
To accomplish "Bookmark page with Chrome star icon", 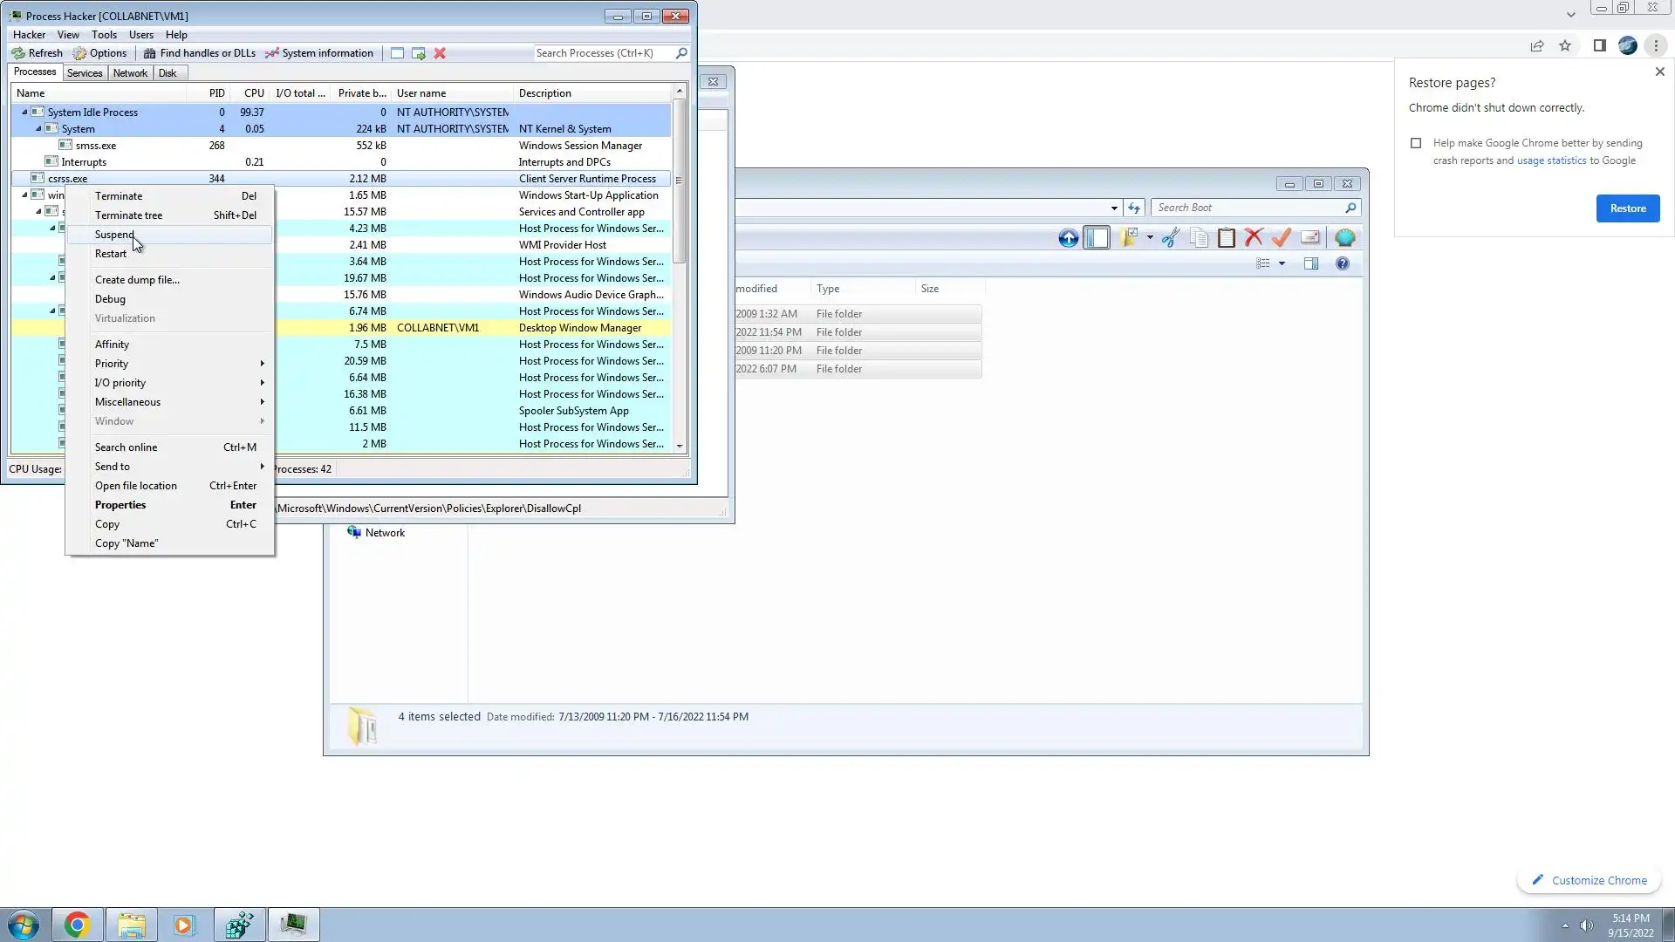I will pos(1565,46).
